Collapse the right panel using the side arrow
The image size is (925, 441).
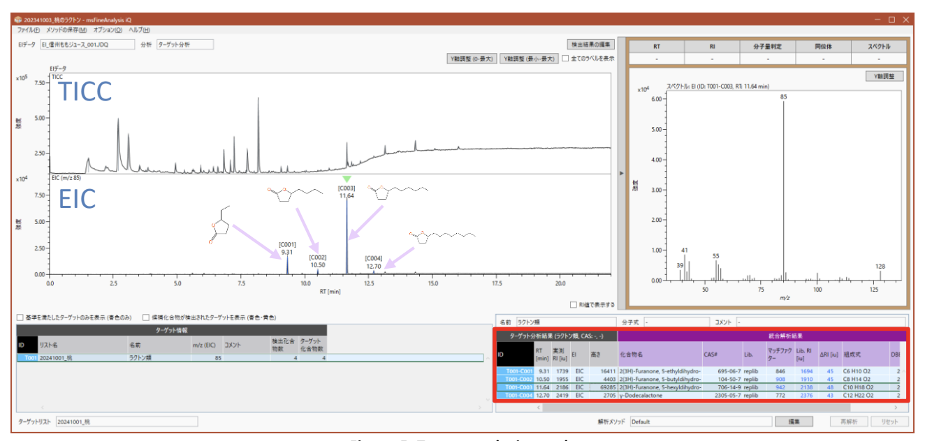(x=622, y=173)
